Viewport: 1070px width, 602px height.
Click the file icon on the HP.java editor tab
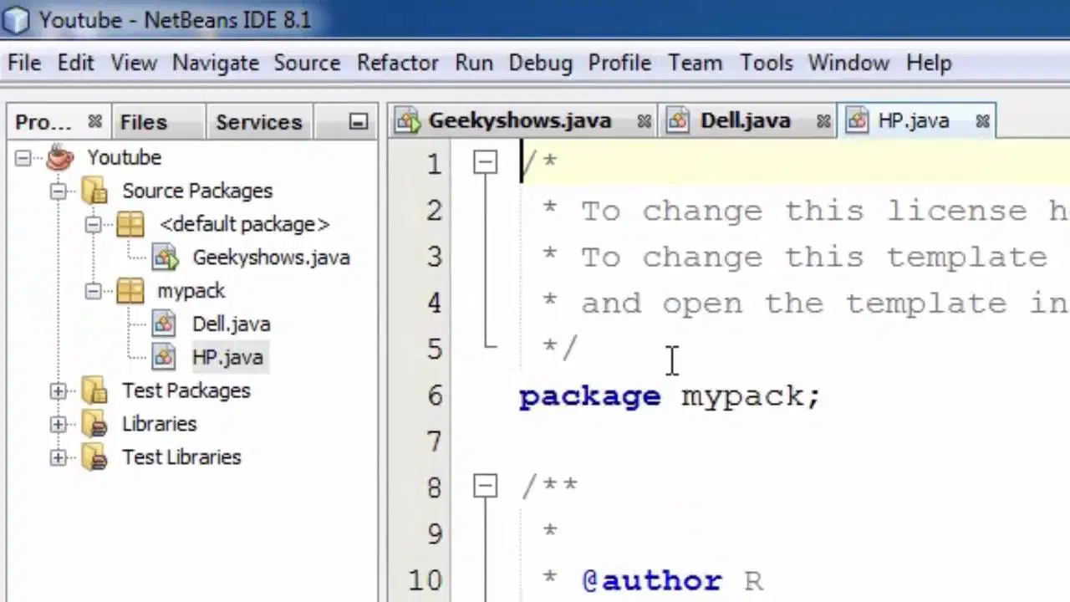(x=857, y=121)
